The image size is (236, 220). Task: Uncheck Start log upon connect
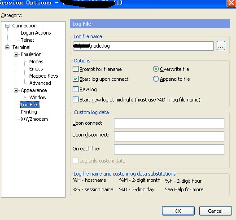click(x=75, y=79)
